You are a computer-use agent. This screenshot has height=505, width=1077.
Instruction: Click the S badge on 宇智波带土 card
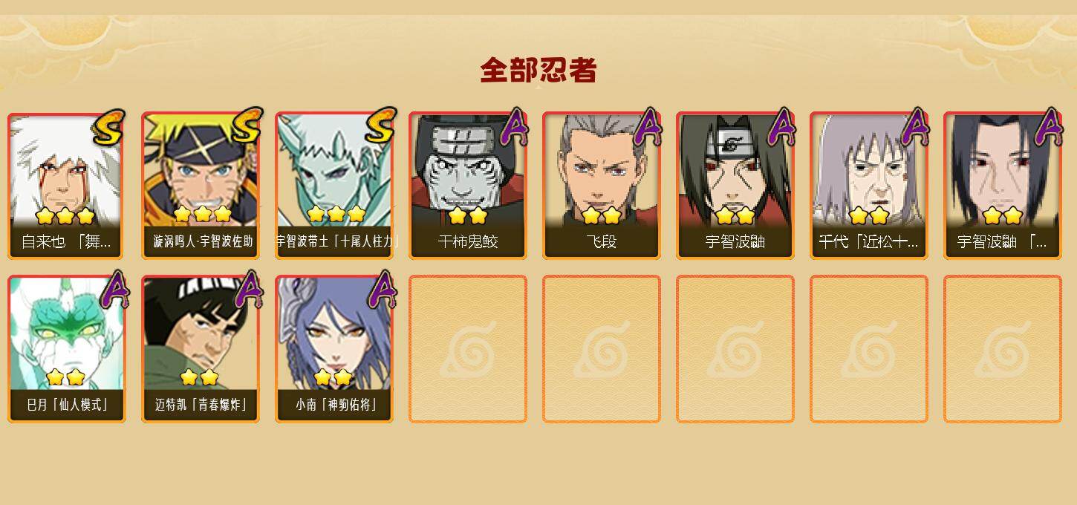coord(380,126)
